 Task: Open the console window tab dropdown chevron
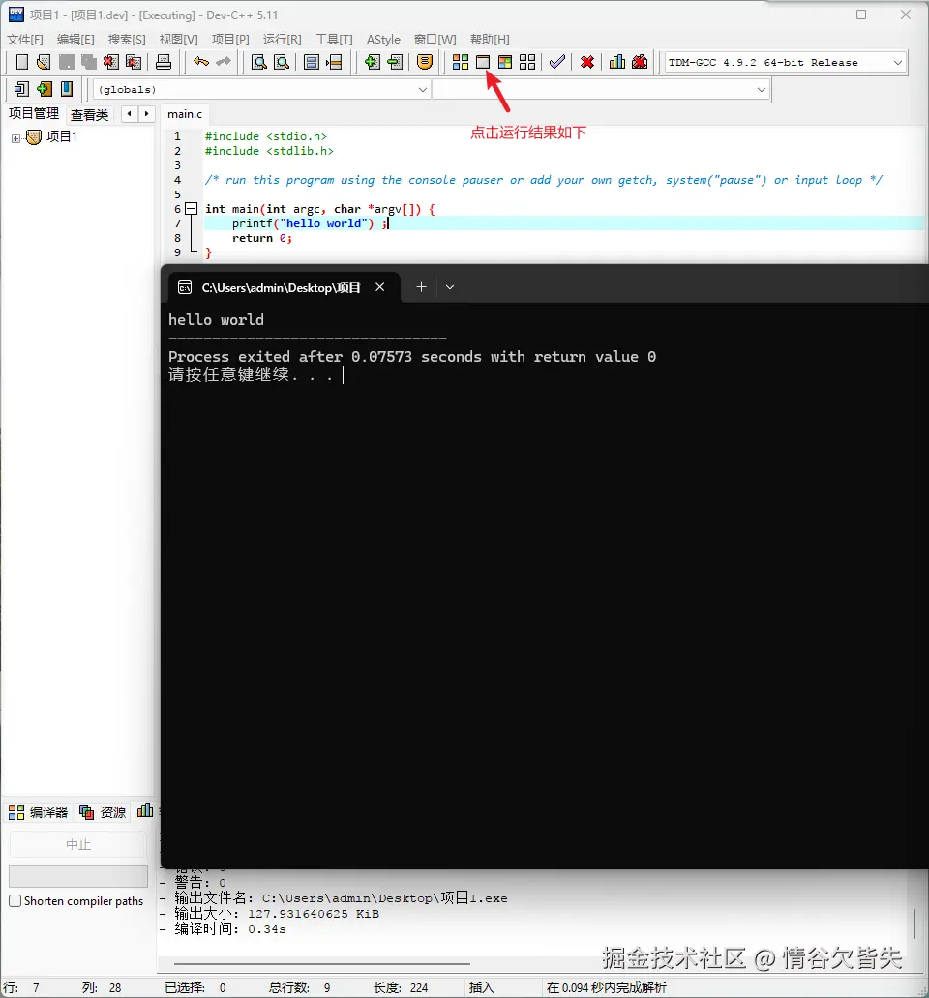[450, 287]
